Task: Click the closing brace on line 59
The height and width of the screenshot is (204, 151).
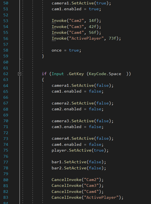Action: coord(43,56)
